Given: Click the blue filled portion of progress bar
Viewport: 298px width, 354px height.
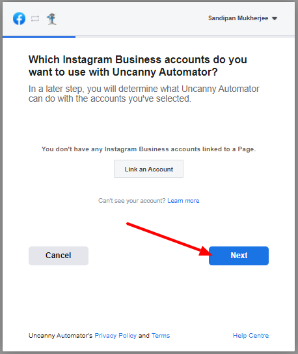Looking at the screenshot, I should 39,37.
